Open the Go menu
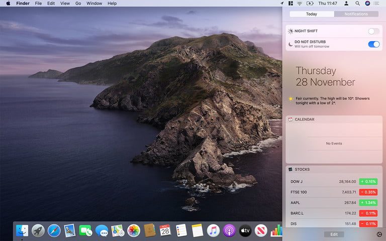 [78, 4]
